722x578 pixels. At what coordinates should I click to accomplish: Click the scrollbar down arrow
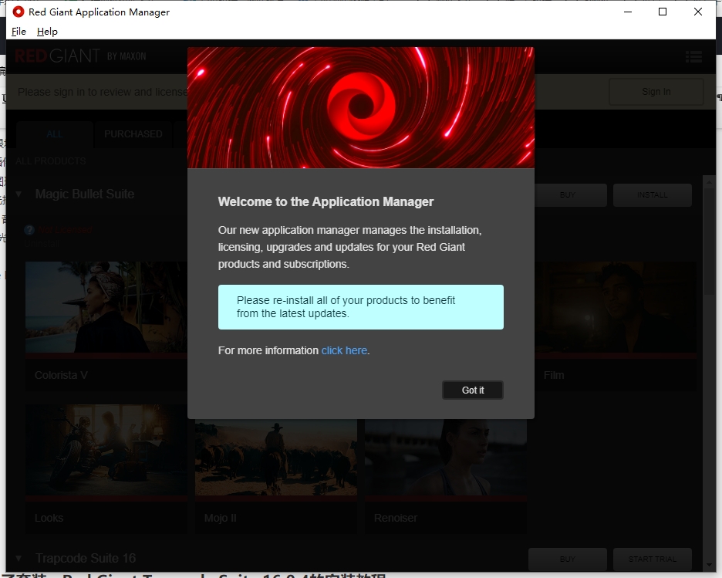(709, 565)
